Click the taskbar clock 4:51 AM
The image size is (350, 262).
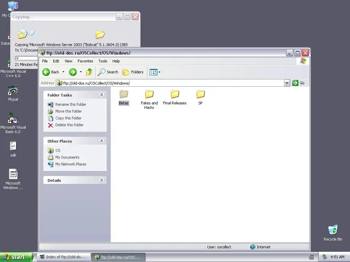point(337,257)
